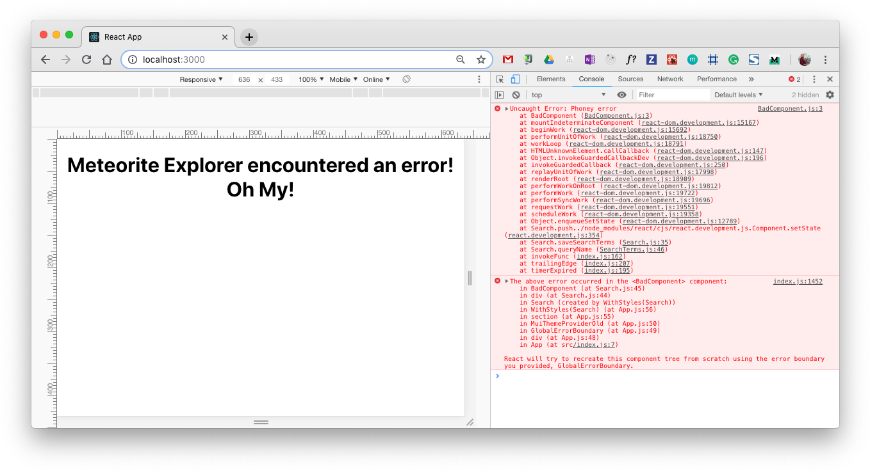Open the Google Drive extension

point(549,60)
